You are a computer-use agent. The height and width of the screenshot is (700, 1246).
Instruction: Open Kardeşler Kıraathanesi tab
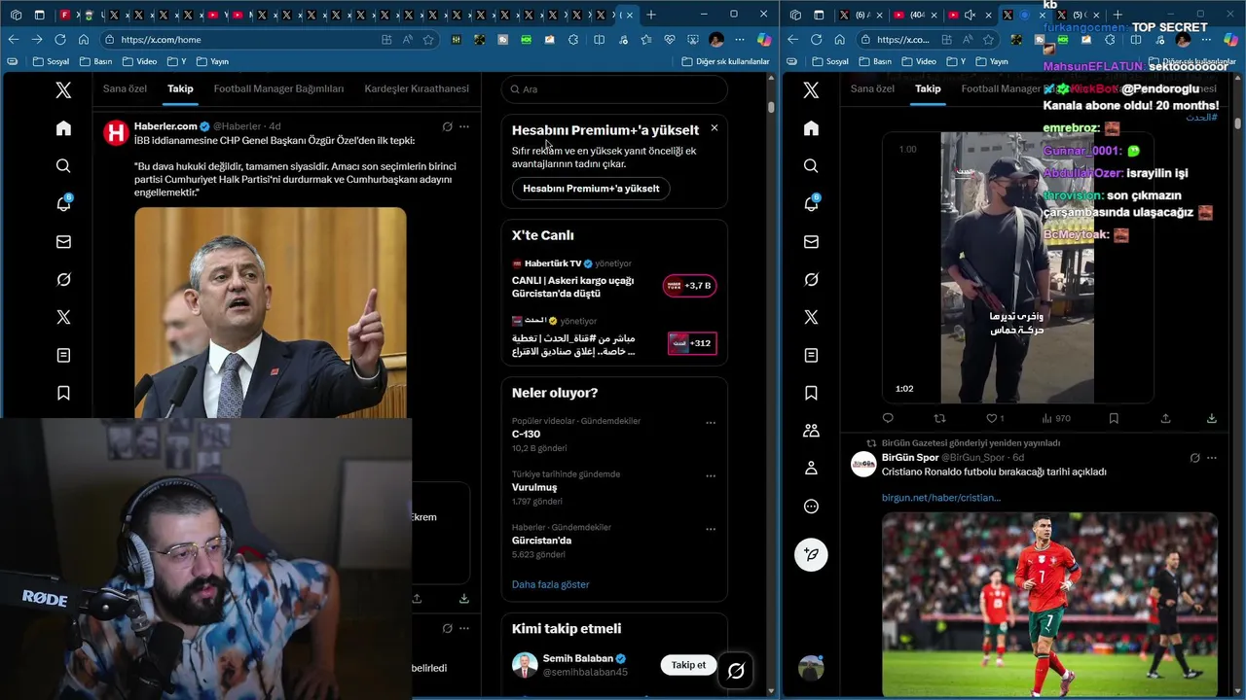[x=417, y=88]
